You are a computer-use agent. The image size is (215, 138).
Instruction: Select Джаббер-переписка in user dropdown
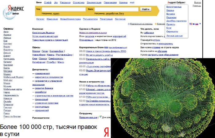point(177,21)
